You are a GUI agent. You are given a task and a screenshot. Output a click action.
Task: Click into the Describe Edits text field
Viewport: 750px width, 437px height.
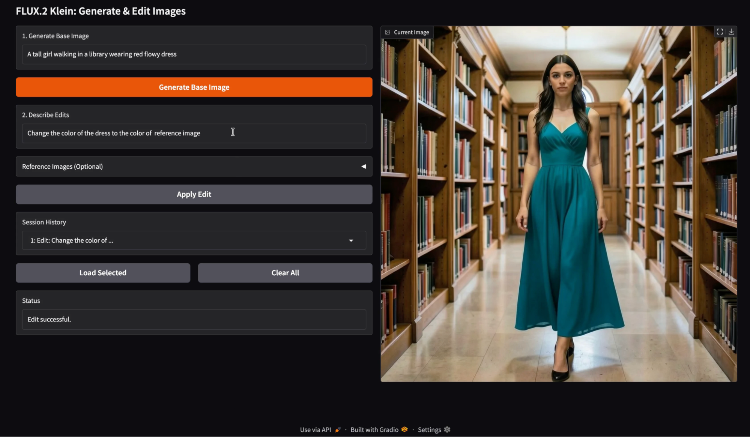194,133
